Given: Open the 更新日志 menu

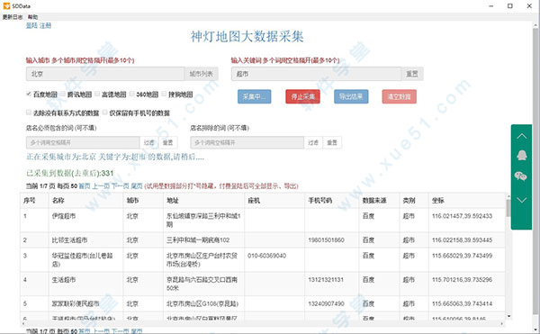Looking at the screenshot, I should pyautogui.click(x=13, y=17).
